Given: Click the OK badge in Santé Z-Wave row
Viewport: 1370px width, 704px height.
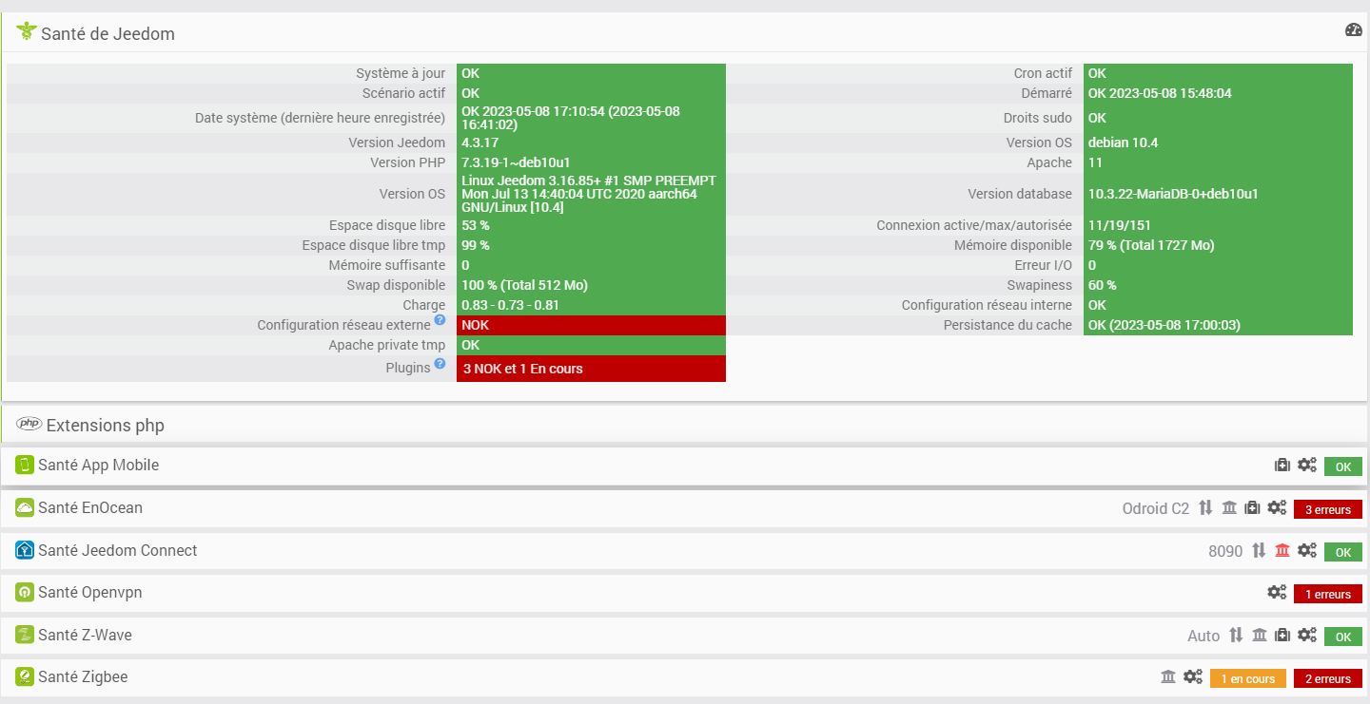Looking at the screenshot, I should coord(1343,637).
